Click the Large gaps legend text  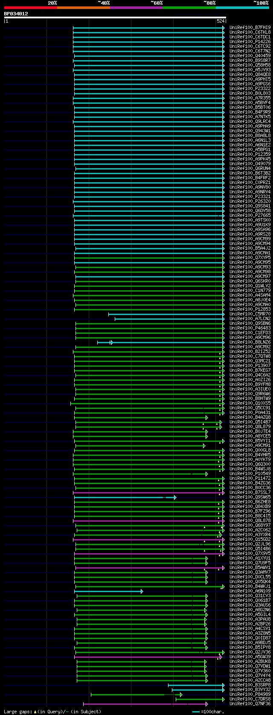tap(52, 711)
